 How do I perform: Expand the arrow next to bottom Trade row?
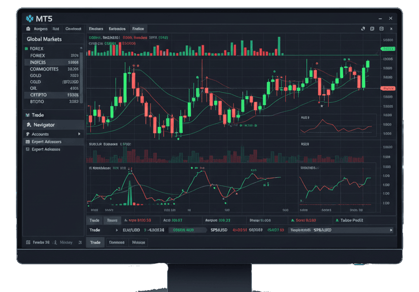tap(117, 230)
